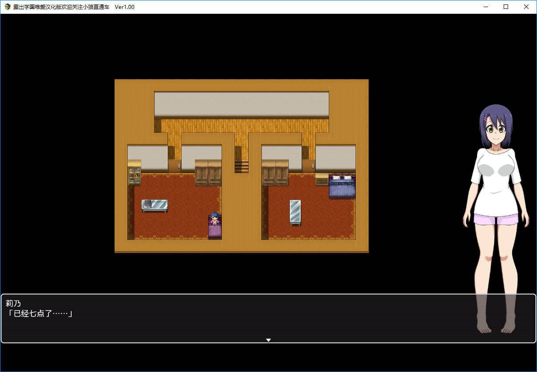Minimize the game window
The width and height of the screenshot is (537, 372).
[x=485, y=7]
